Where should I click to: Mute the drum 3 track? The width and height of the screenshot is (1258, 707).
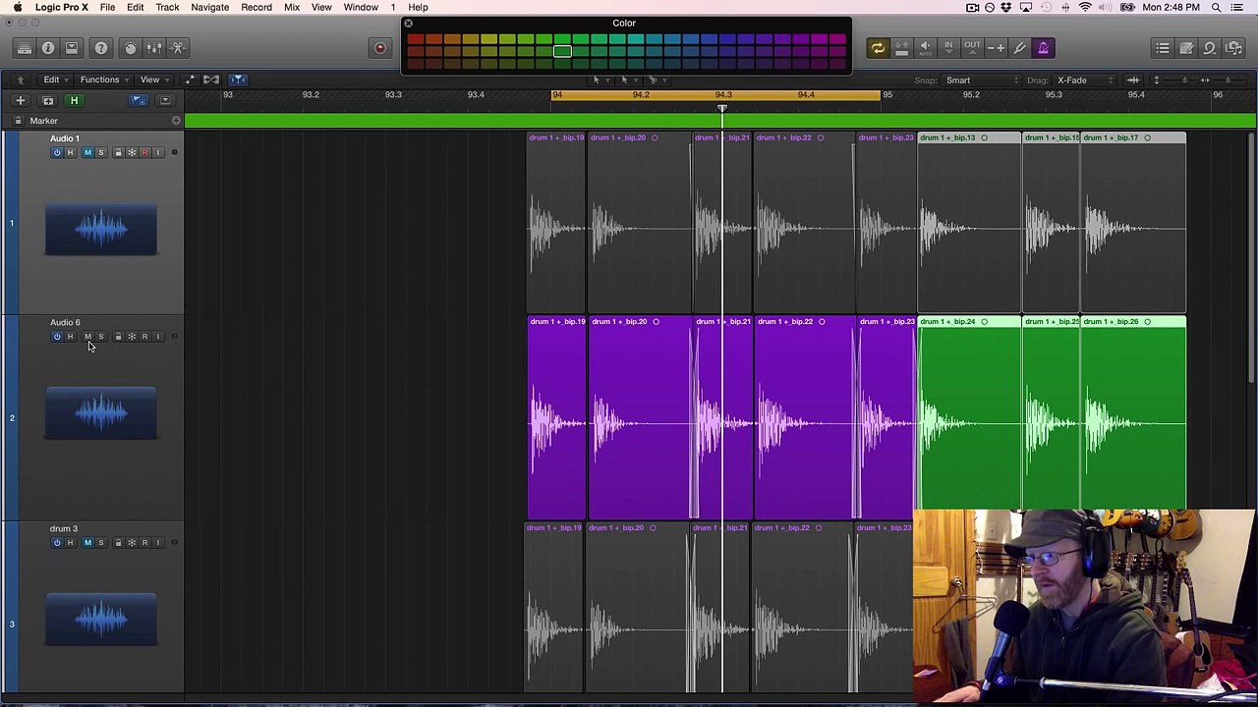tap(87, 543)
